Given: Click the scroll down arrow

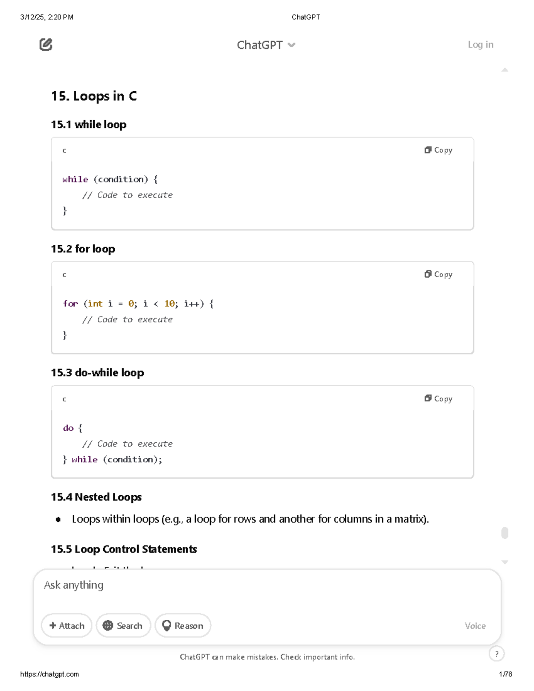Looking at the screenshot, I should click(505, 562).
